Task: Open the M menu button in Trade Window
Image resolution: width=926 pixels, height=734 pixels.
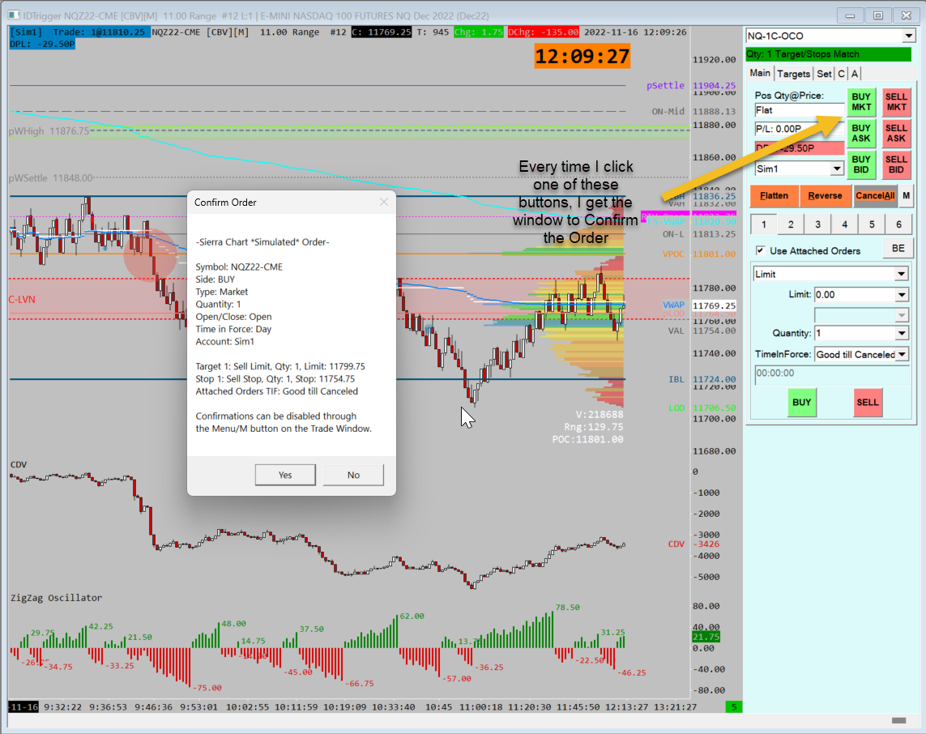Action: coord(906,196)
